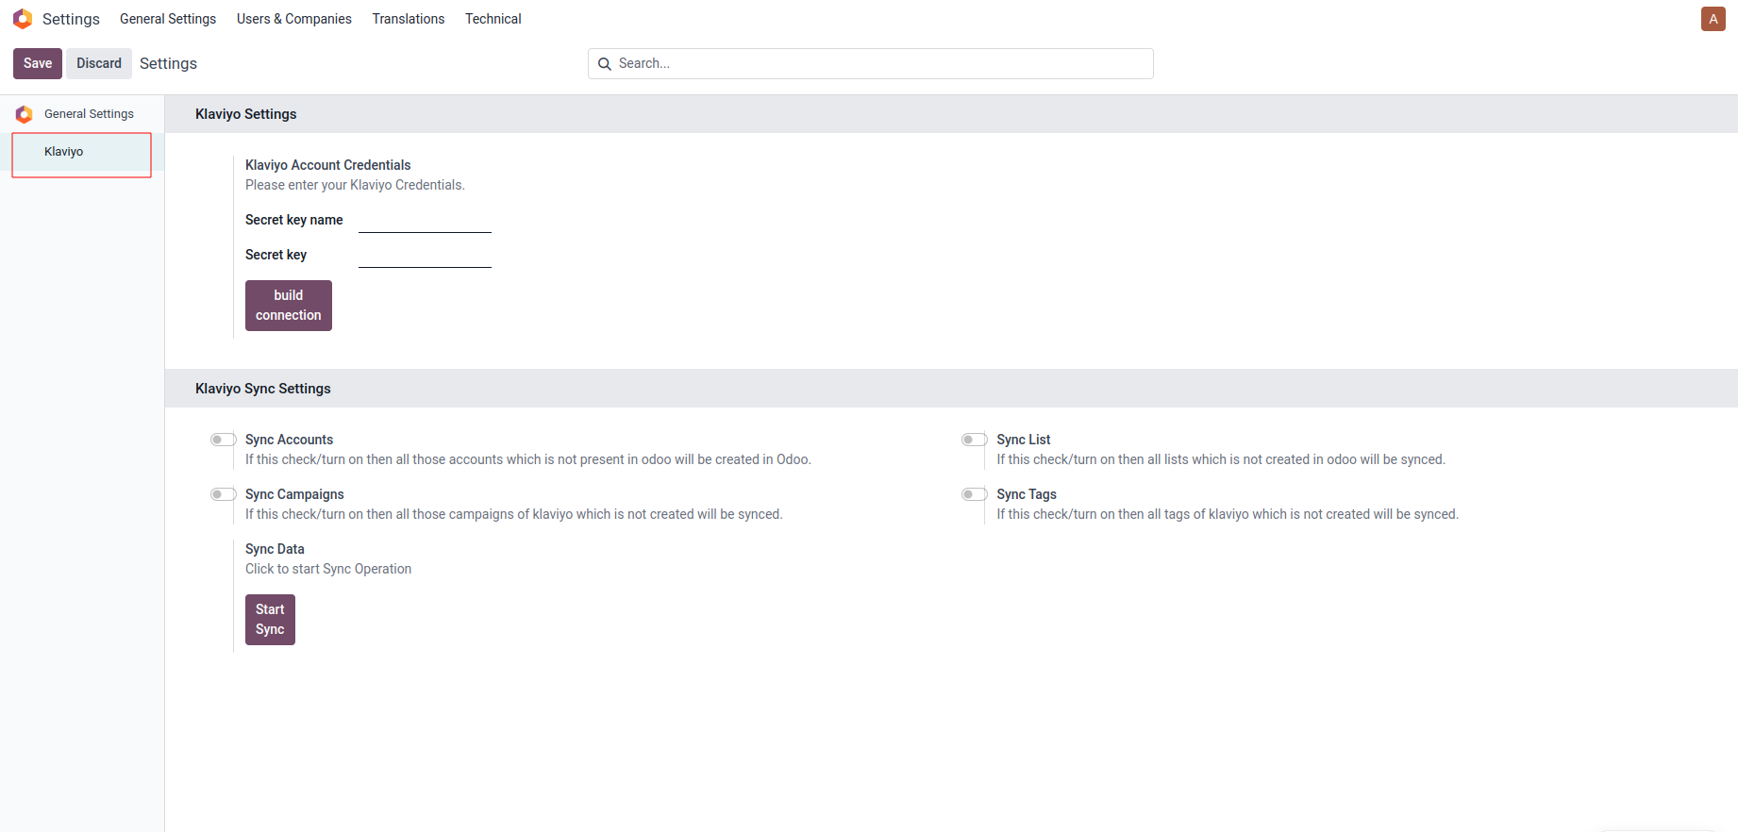Select Klaviyo tab in sidebar
1738x832 pixels.
(x=82, y=152)
